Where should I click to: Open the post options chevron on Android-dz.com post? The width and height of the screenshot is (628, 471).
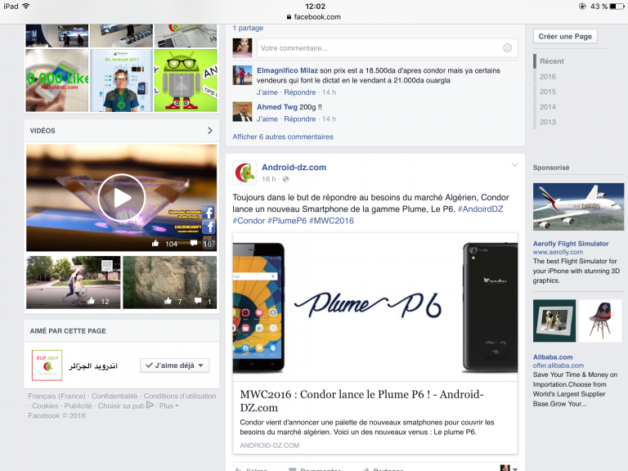(514, 165)
